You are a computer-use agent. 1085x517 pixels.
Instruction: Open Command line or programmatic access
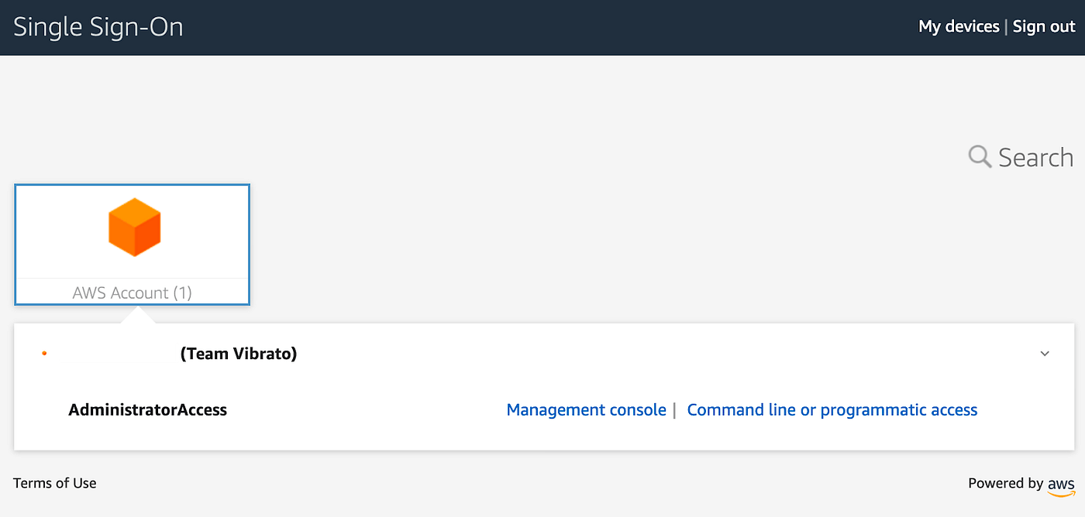[x=832, y=409]
